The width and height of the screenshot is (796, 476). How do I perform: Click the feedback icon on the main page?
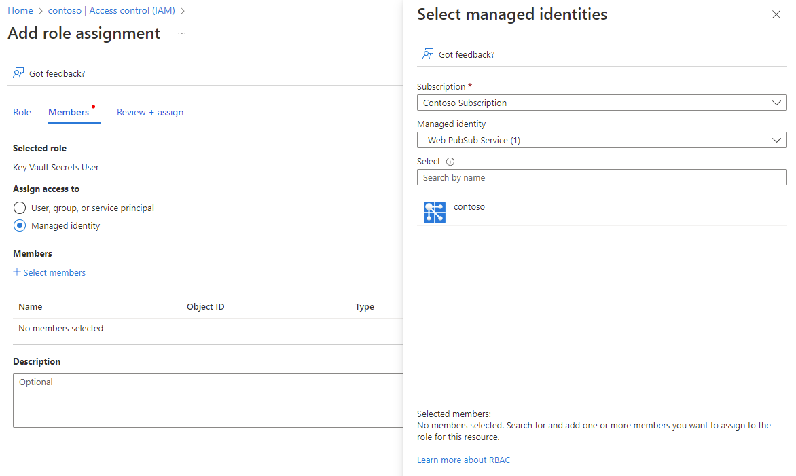tap(18, 73)
